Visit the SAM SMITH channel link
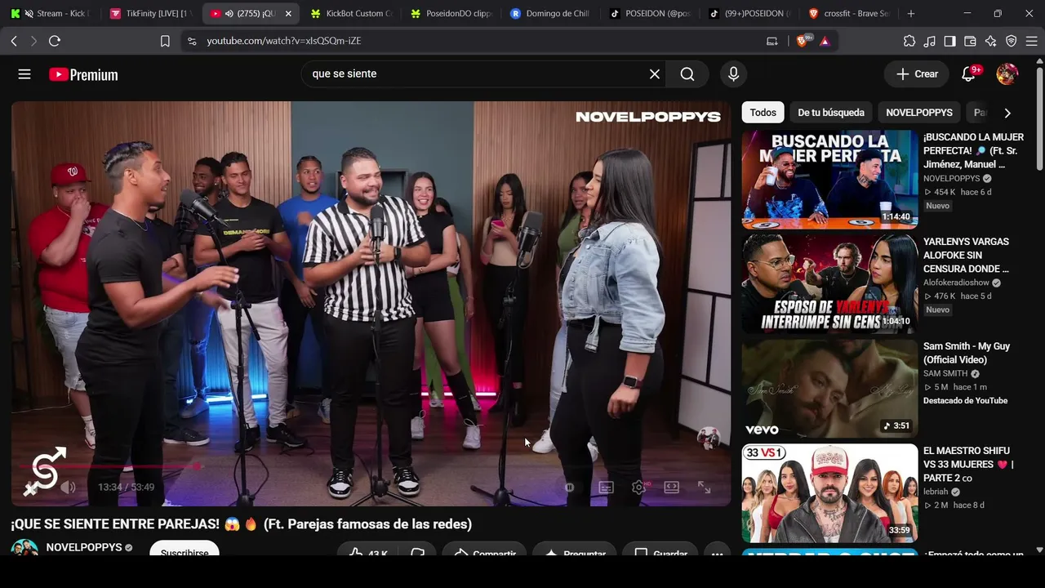1045x588 pixels. [x=945, y=374]
